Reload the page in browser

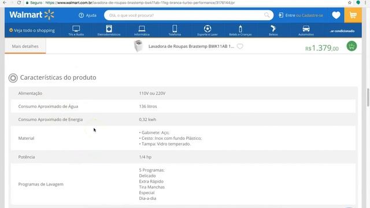tap(19, 2)
